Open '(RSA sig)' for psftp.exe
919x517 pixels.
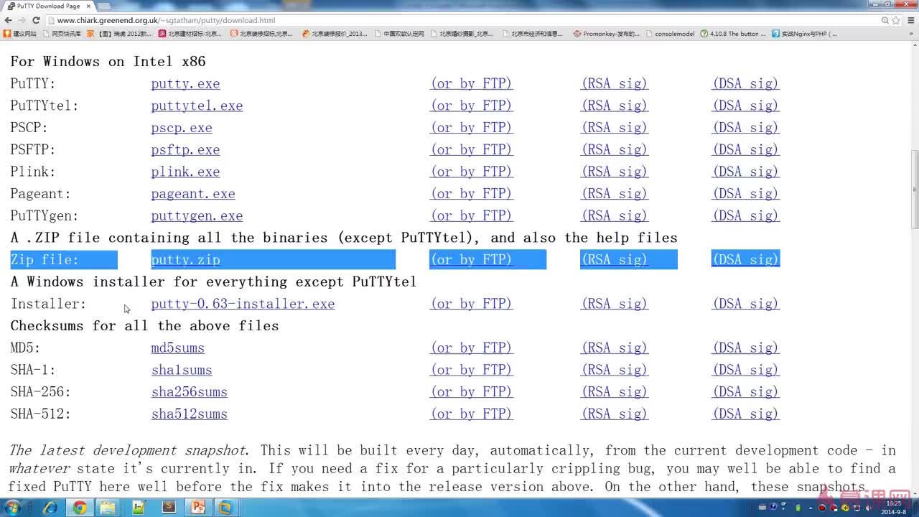coord(614,150)
